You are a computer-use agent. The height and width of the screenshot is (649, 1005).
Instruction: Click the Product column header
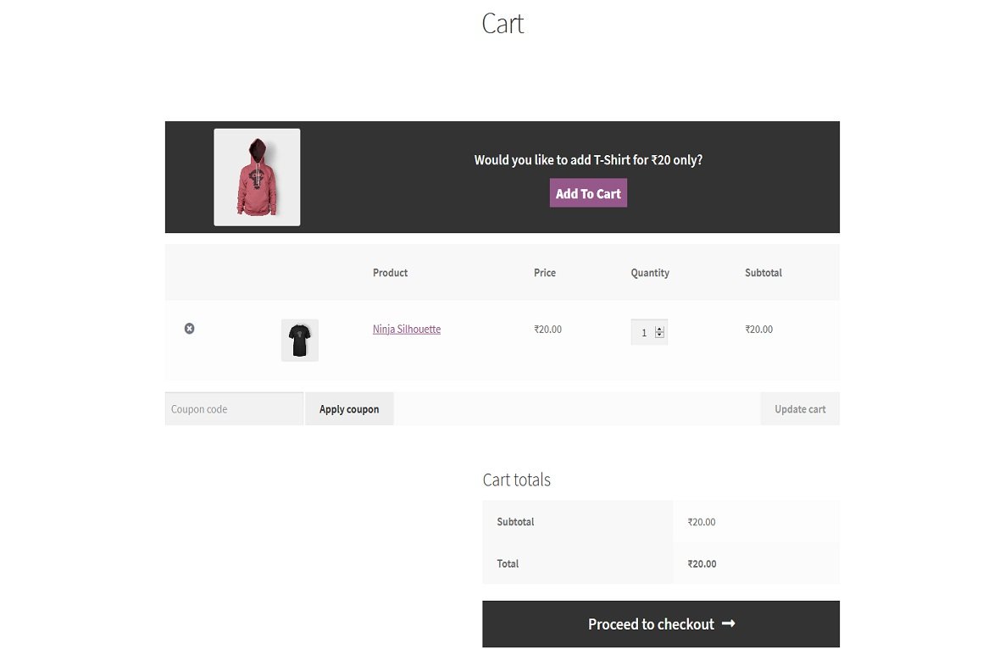point(390,273)
